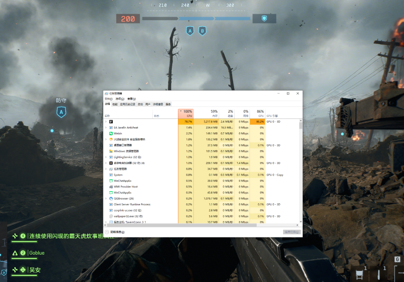Open the 文件 menu
This screenshot has width=404, height=282.
pyautogui.click(x=108, y=99)
